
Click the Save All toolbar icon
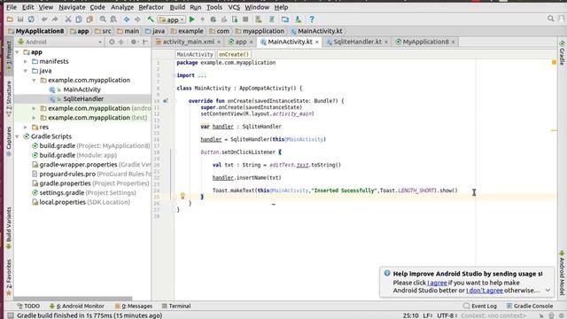pyautogui.click(x=20, y=19)
